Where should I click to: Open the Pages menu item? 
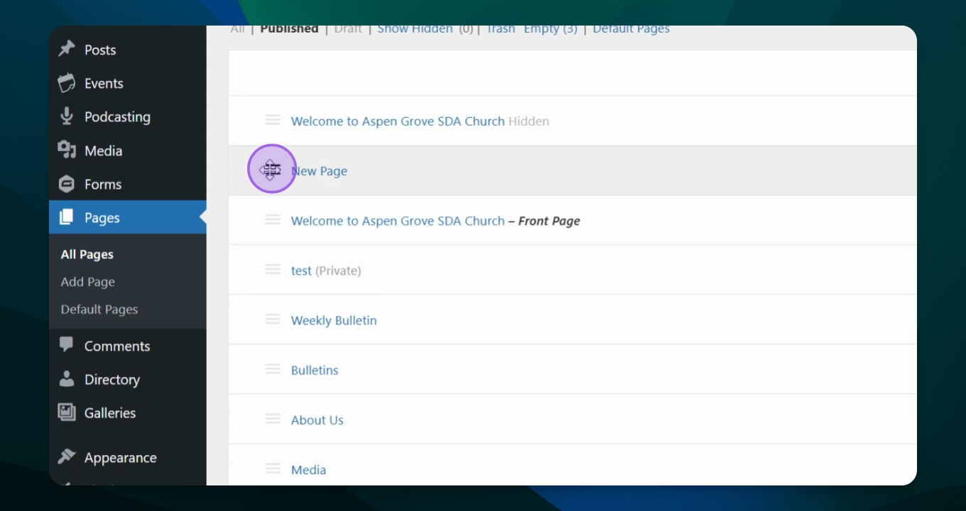[x=102, y=218]
